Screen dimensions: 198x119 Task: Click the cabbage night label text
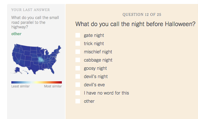98,60
